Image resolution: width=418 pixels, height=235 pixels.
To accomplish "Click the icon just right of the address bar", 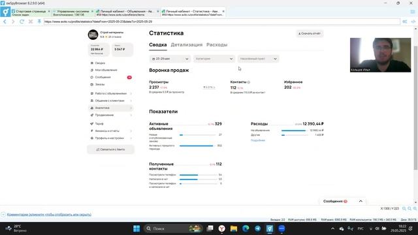I will 405,22.
